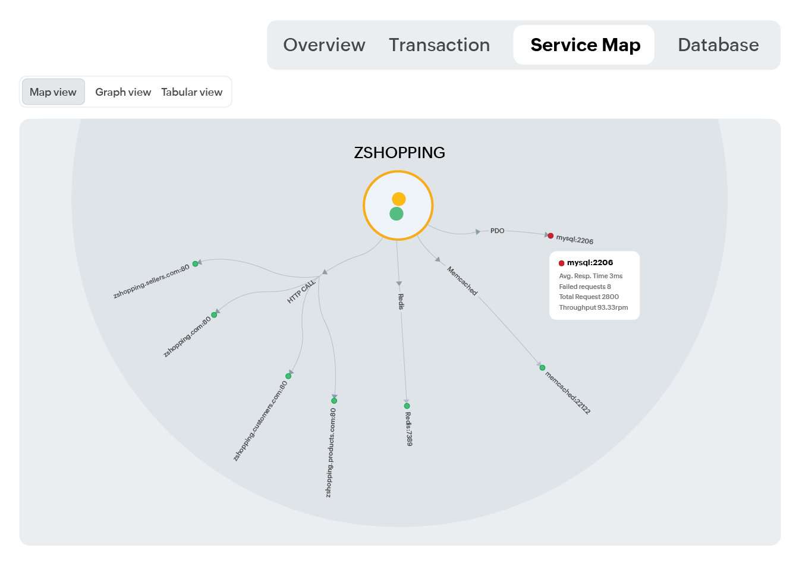799x563 pixels.
Task: Switch to Map view
Action: (54, 92)
